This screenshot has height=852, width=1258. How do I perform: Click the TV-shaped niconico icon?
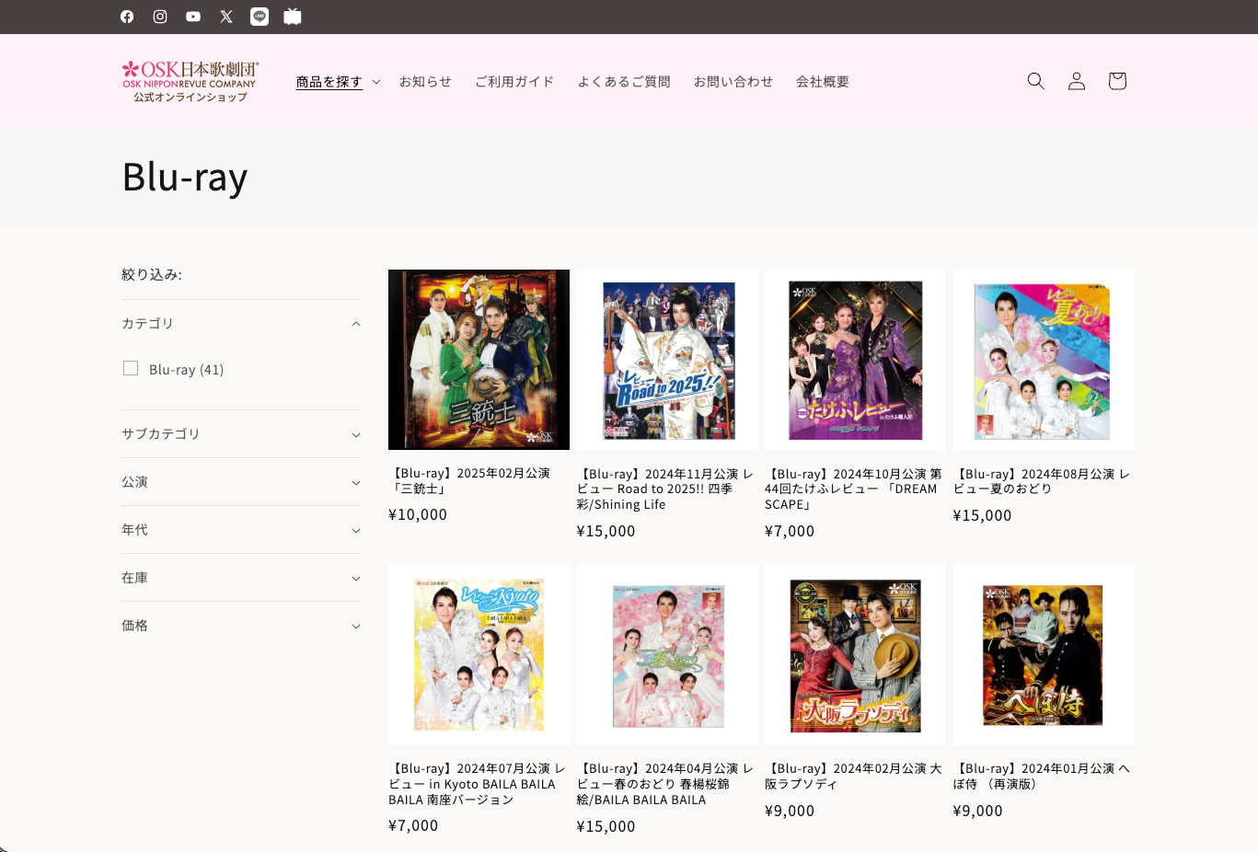(293, 17)
